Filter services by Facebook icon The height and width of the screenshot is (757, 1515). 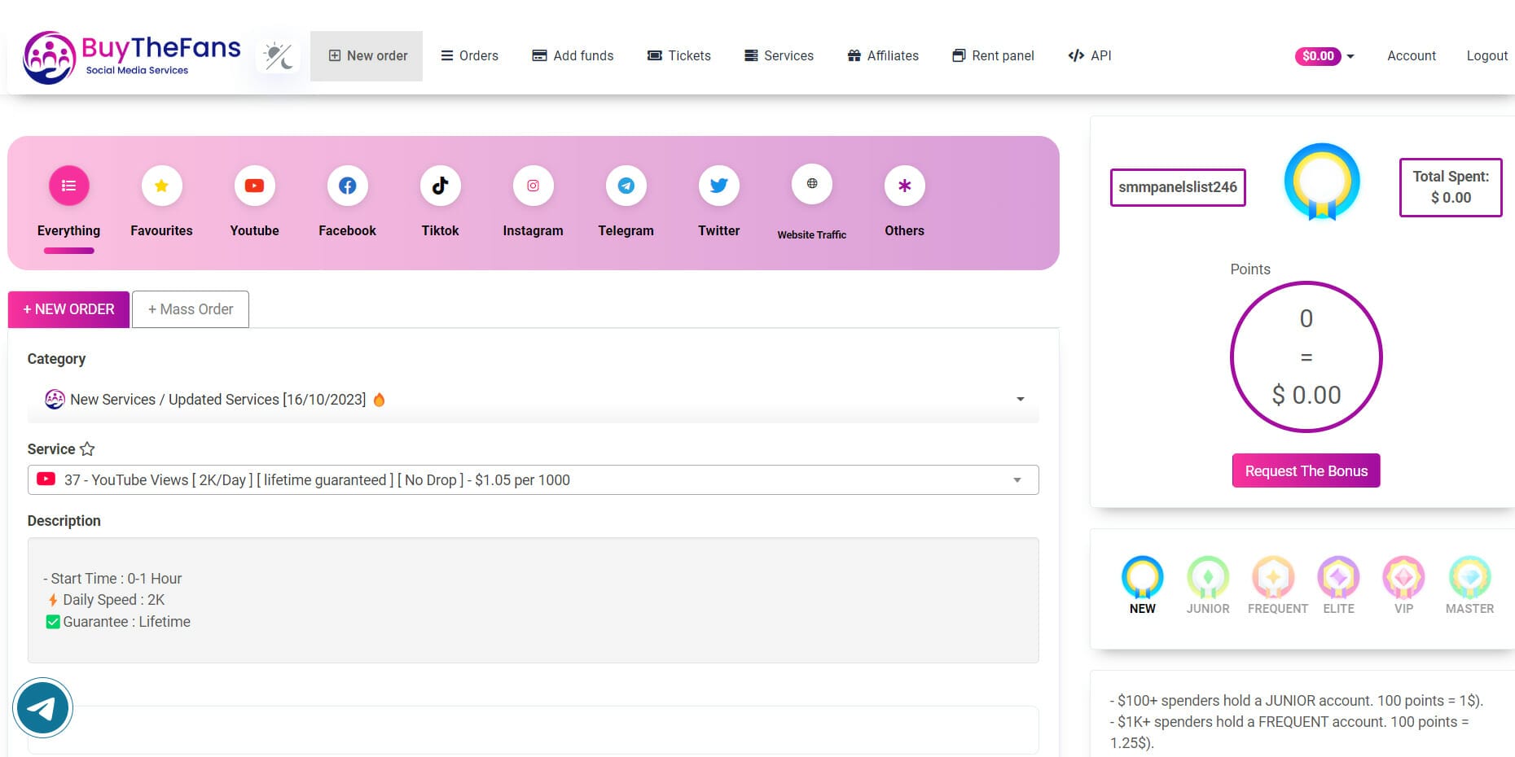[x=347, y=186]
